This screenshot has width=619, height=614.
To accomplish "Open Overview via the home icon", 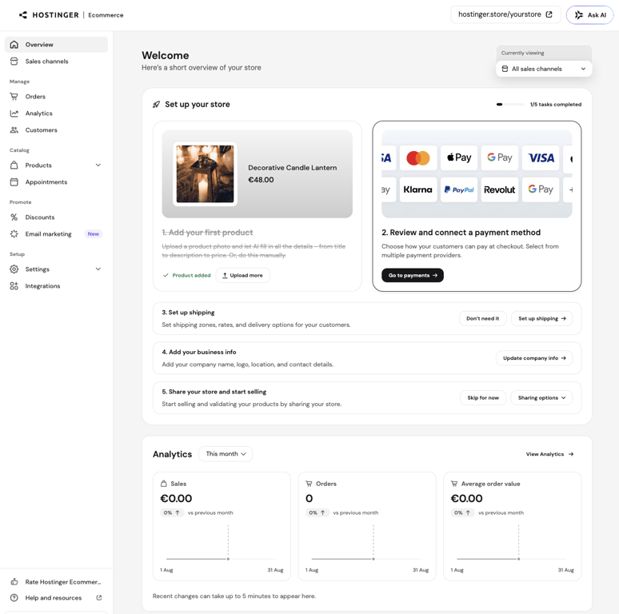I will click(14, 45).
